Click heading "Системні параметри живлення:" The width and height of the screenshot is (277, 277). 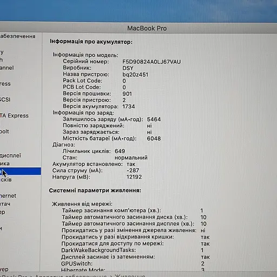[95, 190]
